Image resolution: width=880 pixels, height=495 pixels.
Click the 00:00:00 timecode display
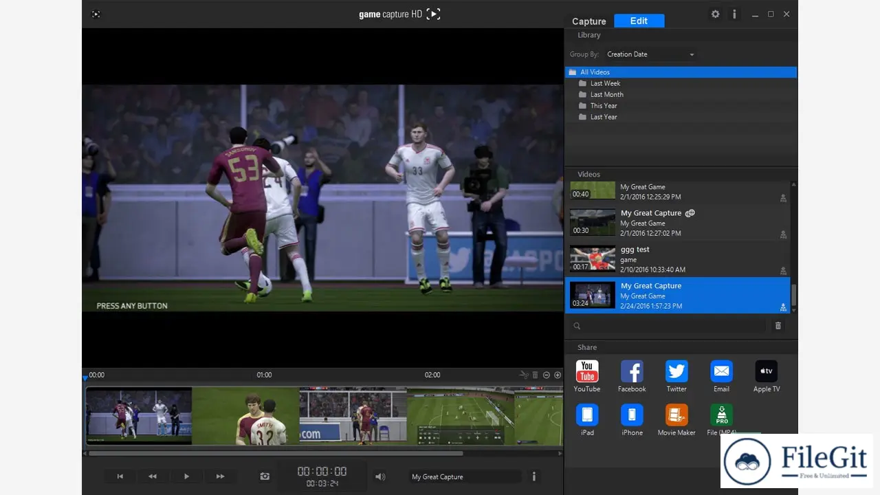(x=322, y=471)
